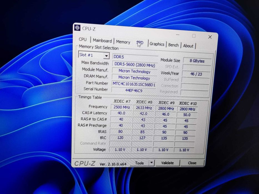Close CPU-Z with the X button
This screenshot has height=194, width=259.
(210, 37)
